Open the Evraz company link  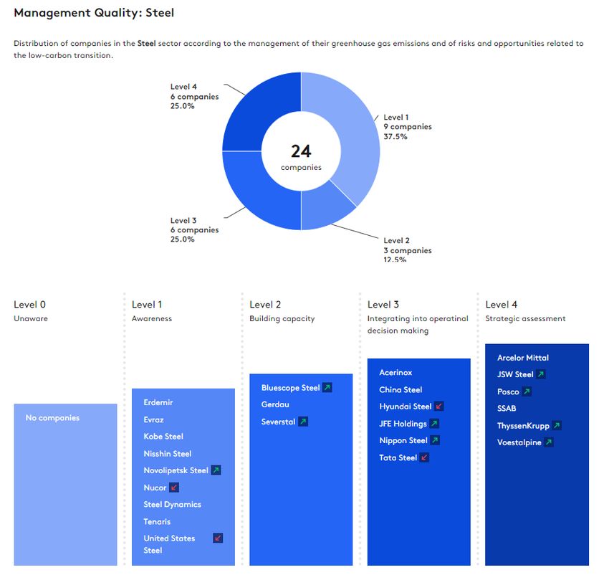point(154,419)
